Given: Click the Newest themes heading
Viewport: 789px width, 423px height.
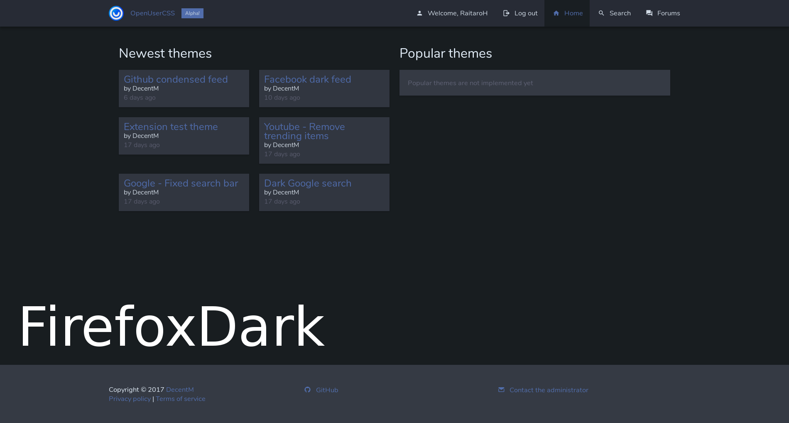Looking at the screenshot, I should point(165,53).
